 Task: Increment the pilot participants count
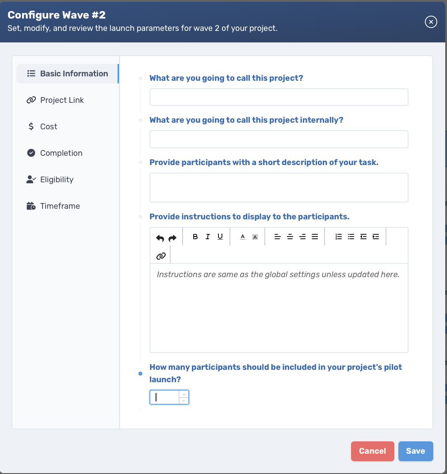184,395
